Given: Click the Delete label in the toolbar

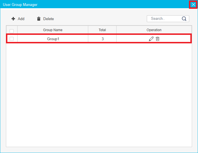Looking at the screenshot, I should 48,19.
